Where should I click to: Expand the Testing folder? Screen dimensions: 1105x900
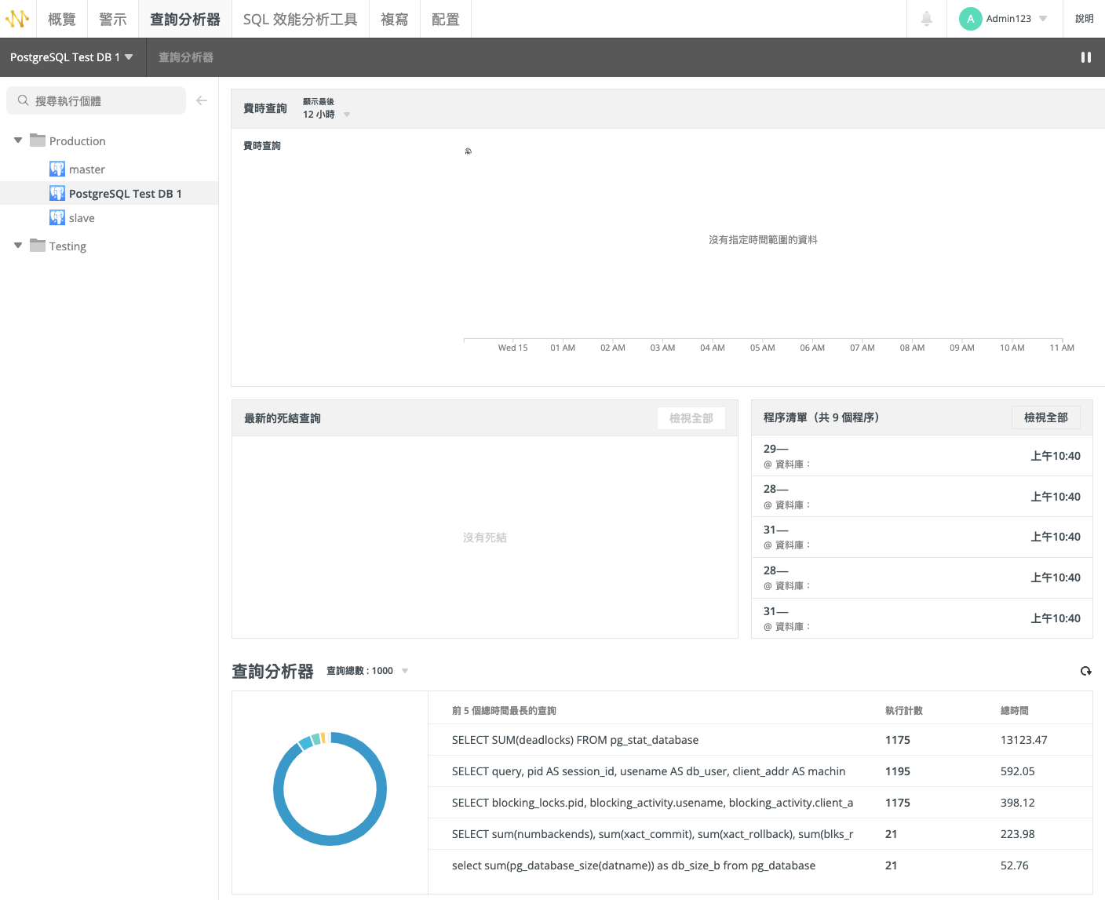[17, 246]
